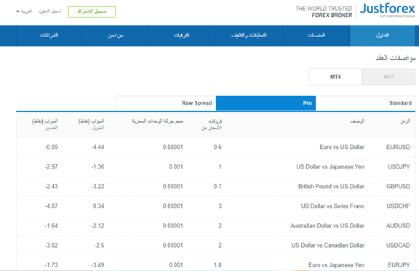Screen dimensions: 419x271
Task: Click the Australian Dollar vs US Dollar description
Action: click(x=327, y=226)
